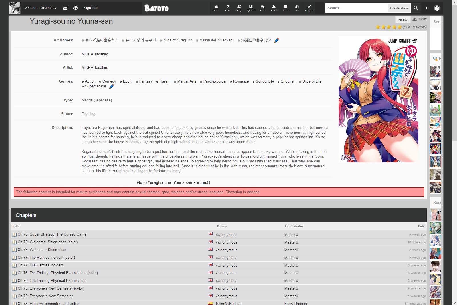Open the Comics menu item
This screenshot has height=305, width=457.
pos(216,8)
